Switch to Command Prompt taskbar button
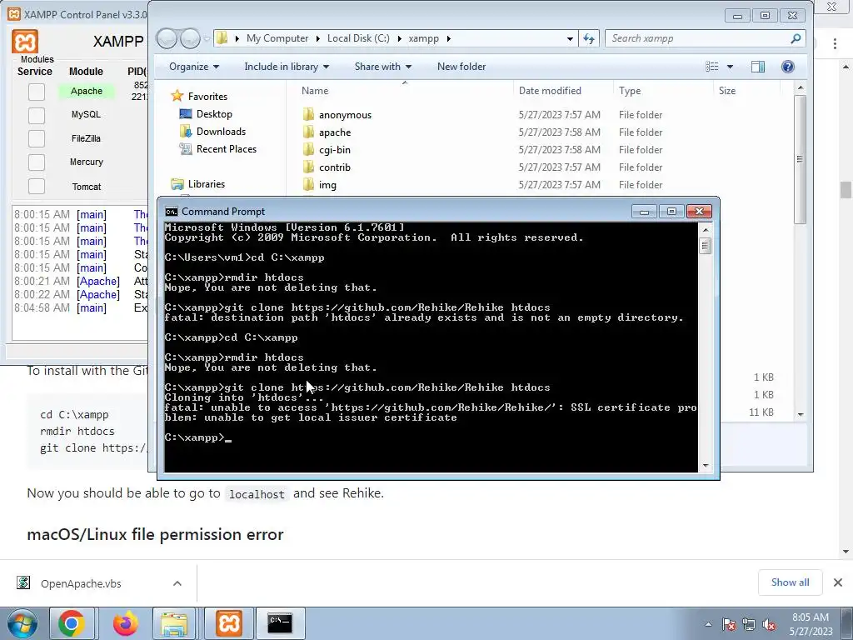The width and height of the screenshot is (853, 640). (x=280, y=623)
